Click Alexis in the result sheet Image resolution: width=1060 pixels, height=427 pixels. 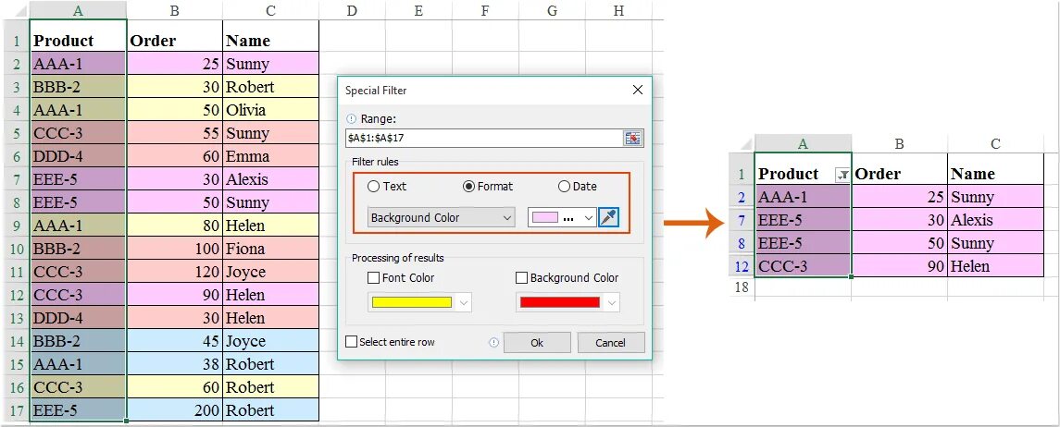(x=996, y=220)
